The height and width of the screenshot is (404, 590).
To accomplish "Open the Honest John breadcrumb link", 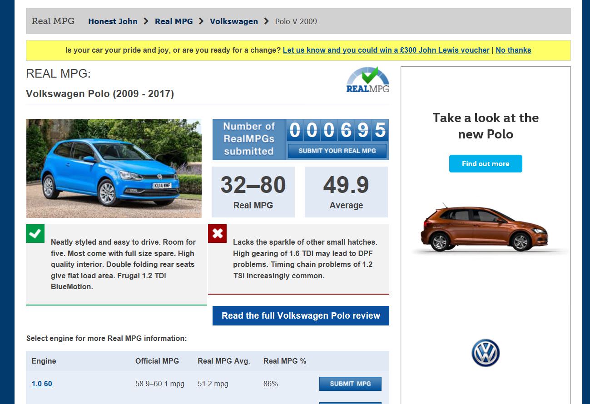I will pos(113,21).
